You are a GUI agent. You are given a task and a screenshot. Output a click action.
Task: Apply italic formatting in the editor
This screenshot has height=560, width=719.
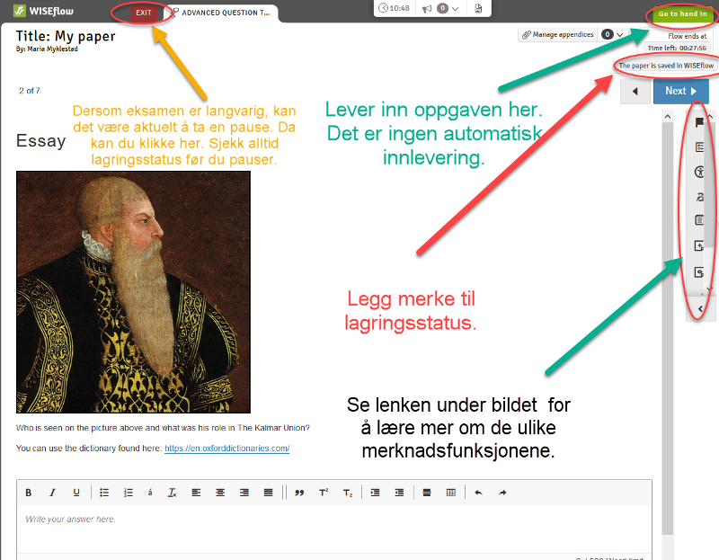tap(52, 493)
